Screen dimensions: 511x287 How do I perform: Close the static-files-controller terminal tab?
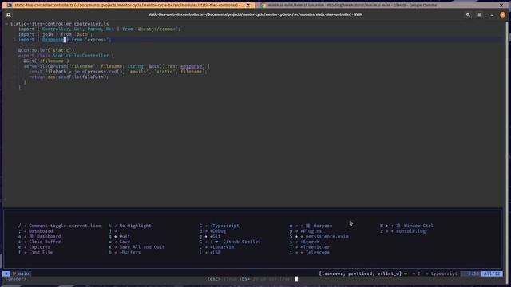248,6
